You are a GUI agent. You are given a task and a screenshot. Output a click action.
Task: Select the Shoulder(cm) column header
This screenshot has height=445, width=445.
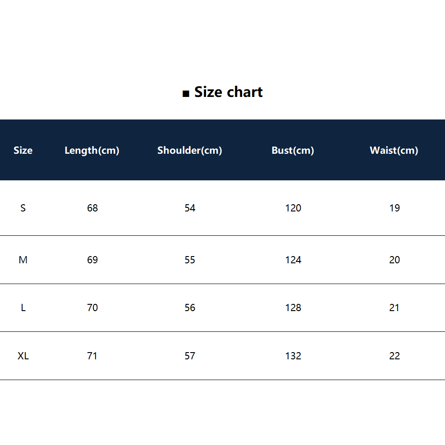click(189, 151)
